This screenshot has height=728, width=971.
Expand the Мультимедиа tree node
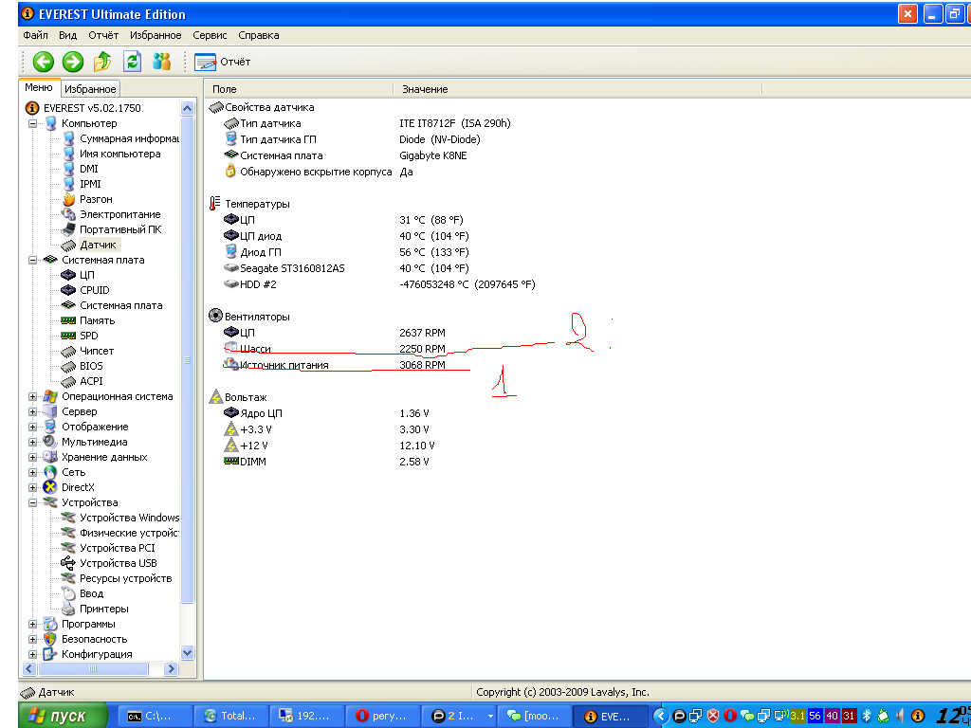click(32, 442)
